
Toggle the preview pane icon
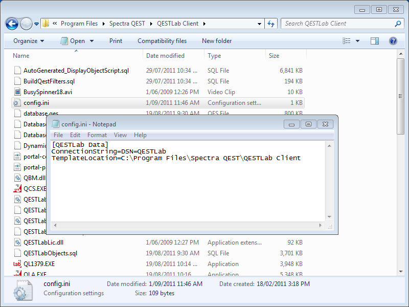tap(375, 41)
